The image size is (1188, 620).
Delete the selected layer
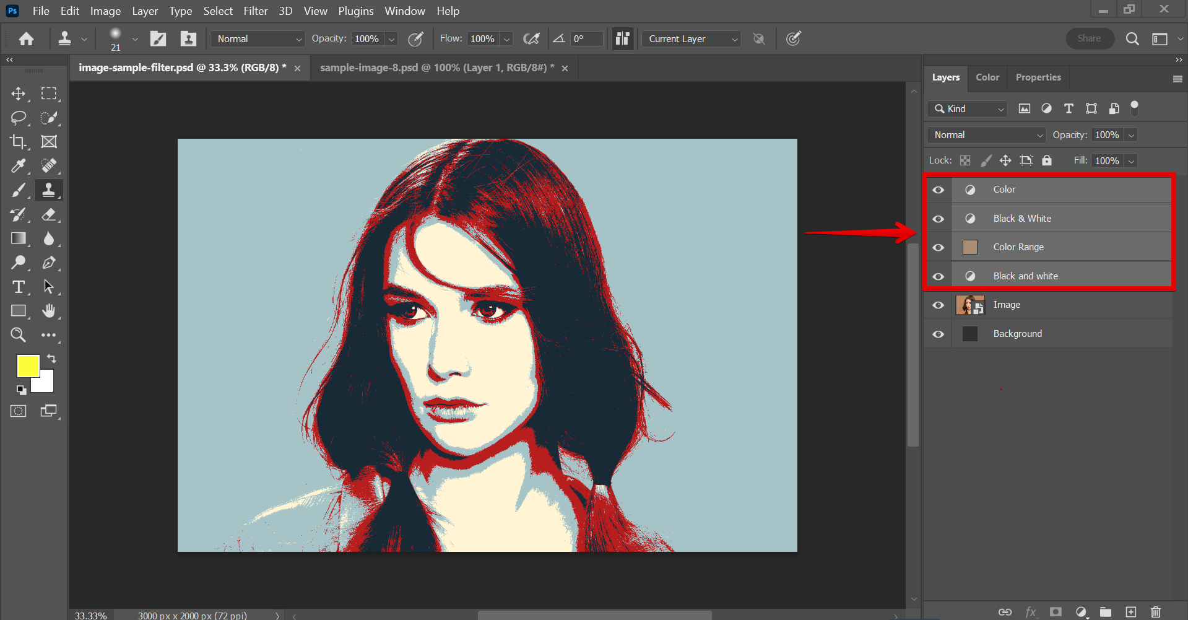[x=1155, y=611]
